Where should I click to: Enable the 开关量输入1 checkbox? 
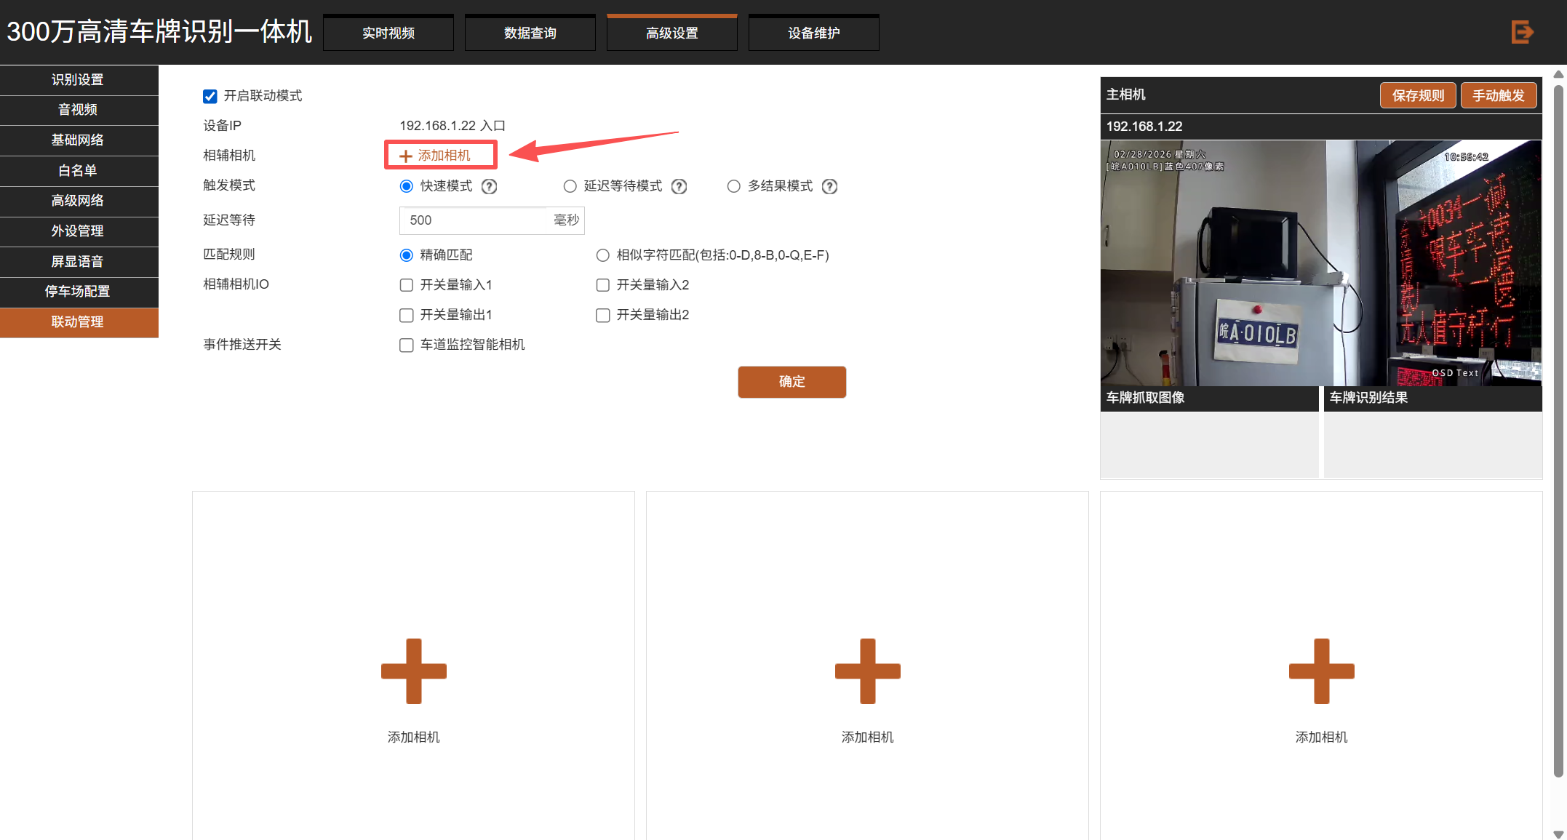pos(407,285)
